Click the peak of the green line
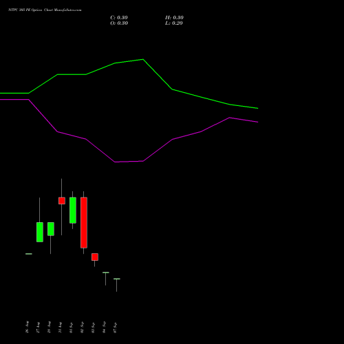Viewport: 344px width, 344px height. [x=143, y=59]
